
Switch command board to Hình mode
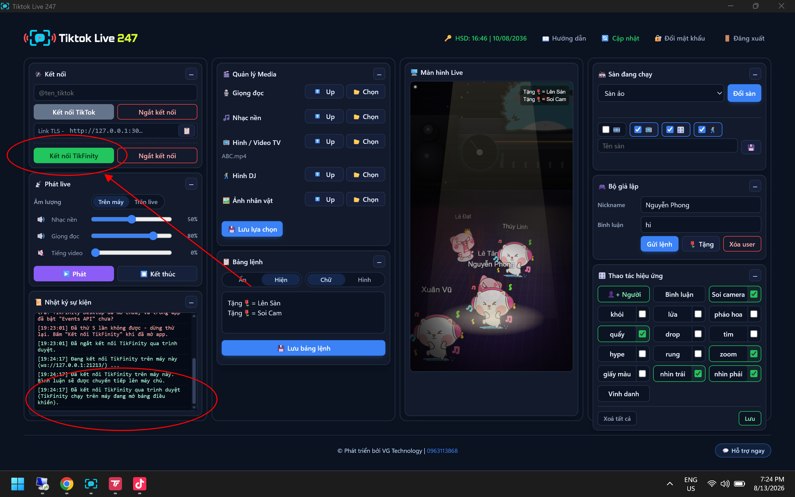click(364, 280)
